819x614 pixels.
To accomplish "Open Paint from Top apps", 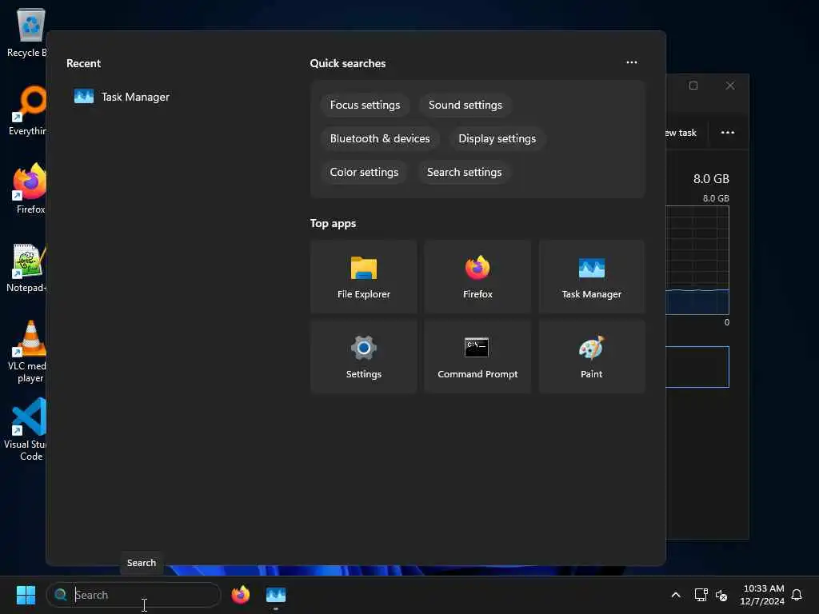I will pos(591,357).
